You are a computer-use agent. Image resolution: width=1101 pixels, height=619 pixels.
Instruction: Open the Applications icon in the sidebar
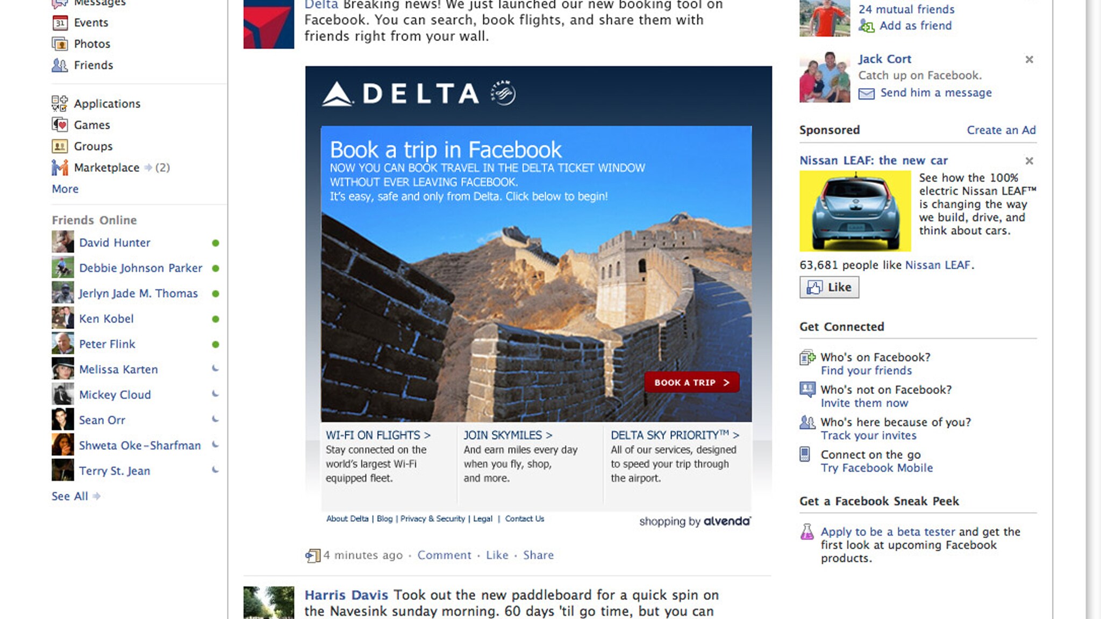60,103
